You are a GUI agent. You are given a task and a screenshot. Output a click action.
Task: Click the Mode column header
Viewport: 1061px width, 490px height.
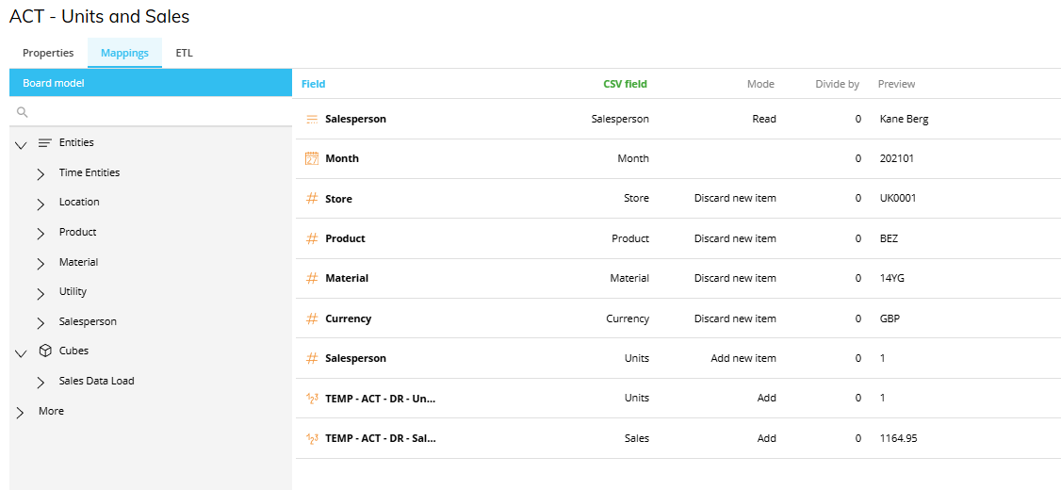point(760,84)
